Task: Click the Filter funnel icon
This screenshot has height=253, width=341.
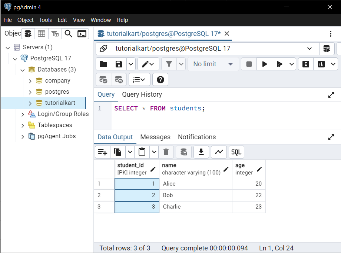Action: pos(169,64)
